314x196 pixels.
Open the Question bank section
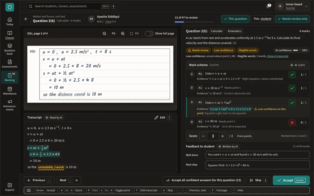[10, 49]
